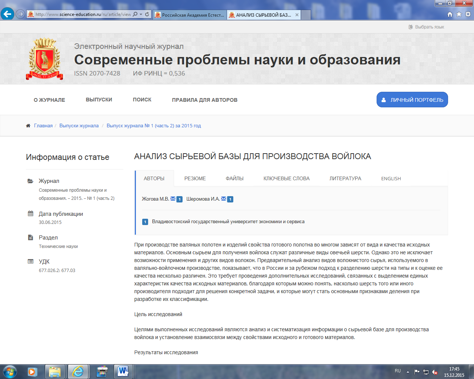Open browser favorites star icon
Screen dimensions: 474x379
[459, 14]
